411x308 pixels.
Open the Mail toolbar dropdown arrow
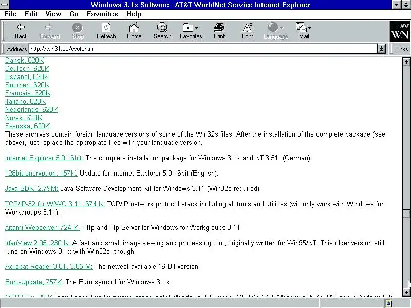coord(310,28)
